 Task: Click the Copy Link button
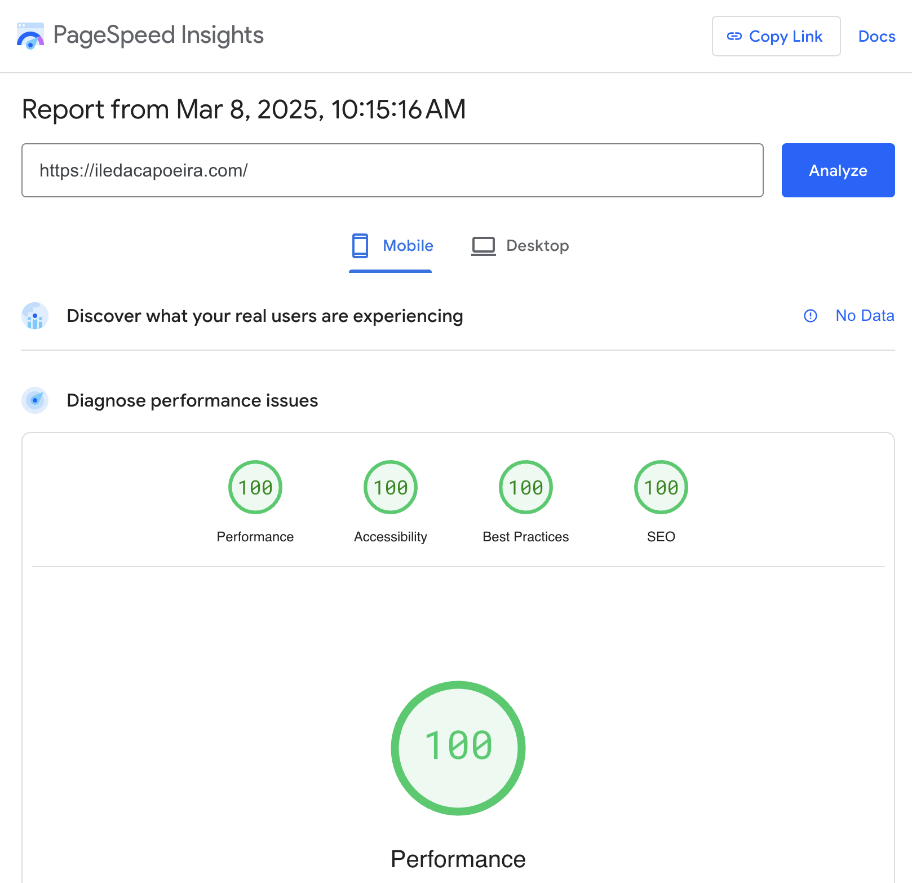pos(776,36)
